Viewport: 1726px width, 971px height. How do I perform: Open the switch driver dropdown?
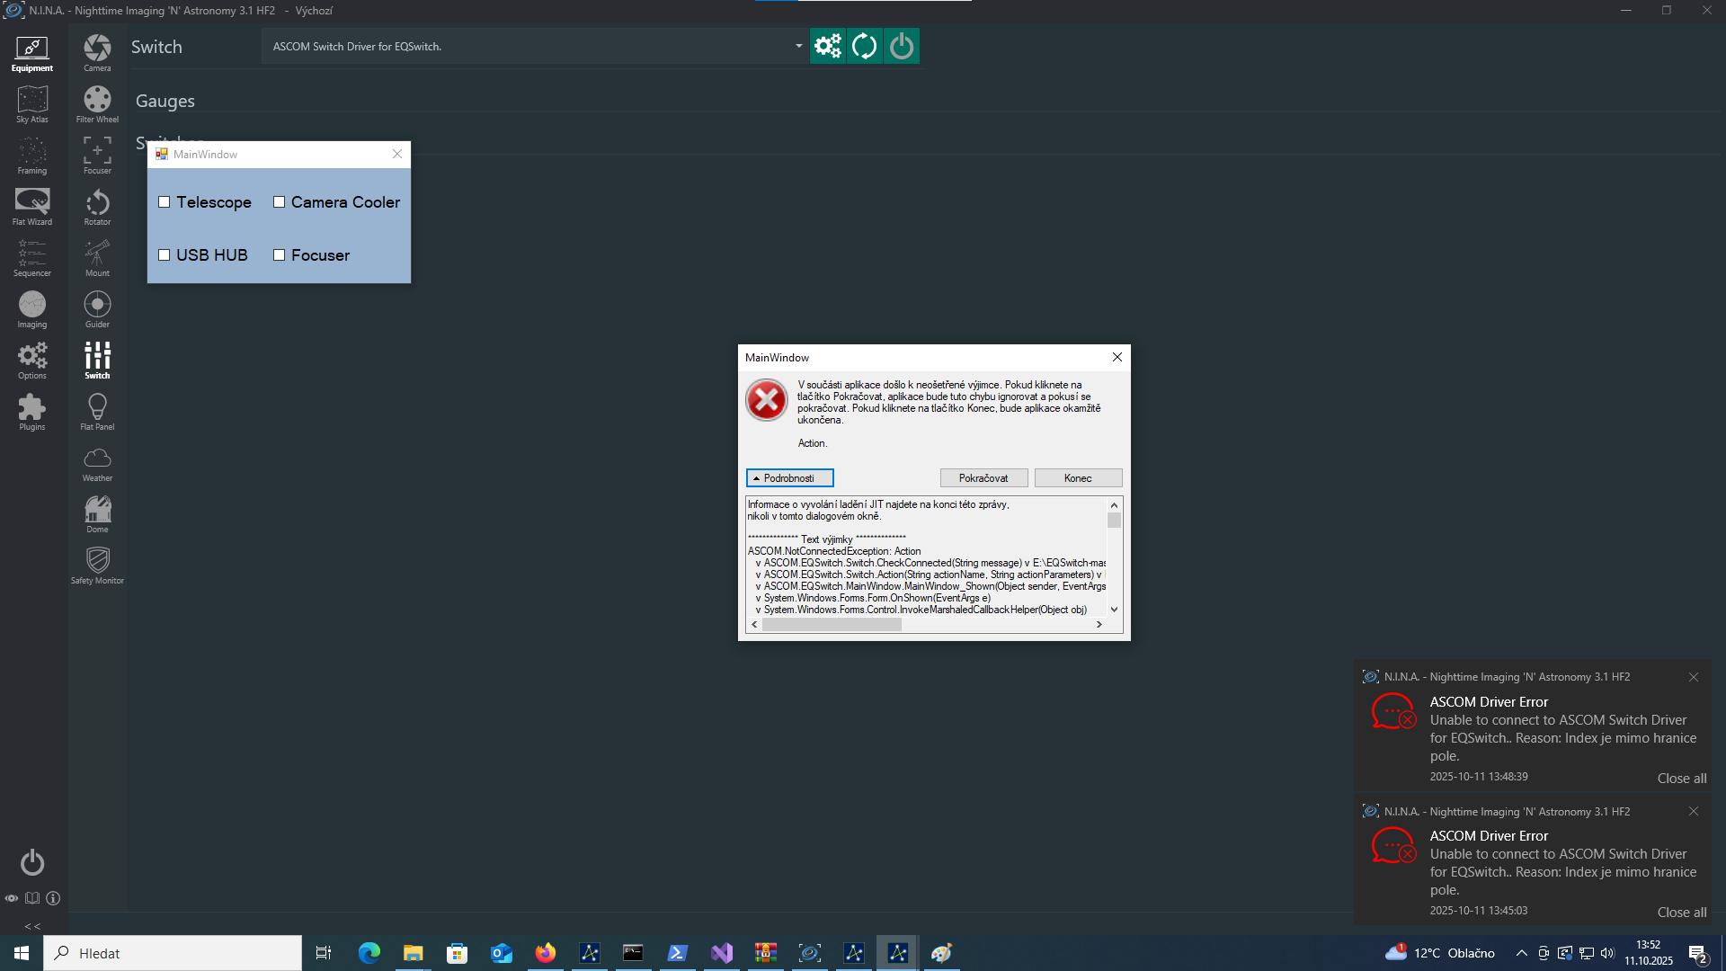click(x=796, y=46)
